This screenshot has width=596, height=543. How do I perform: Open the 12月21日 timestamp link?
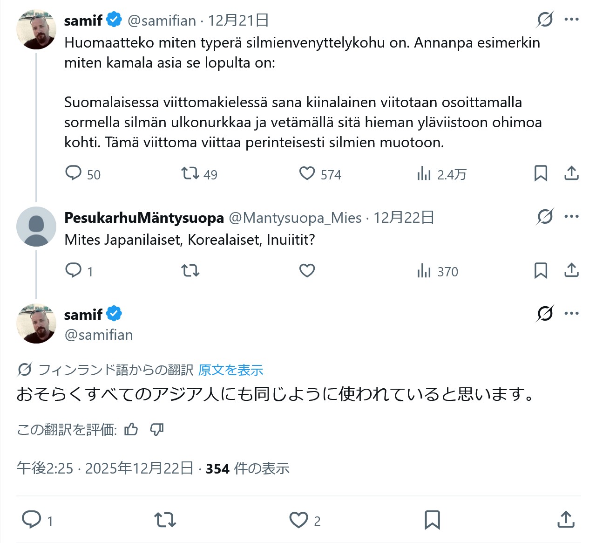point(238,21)
